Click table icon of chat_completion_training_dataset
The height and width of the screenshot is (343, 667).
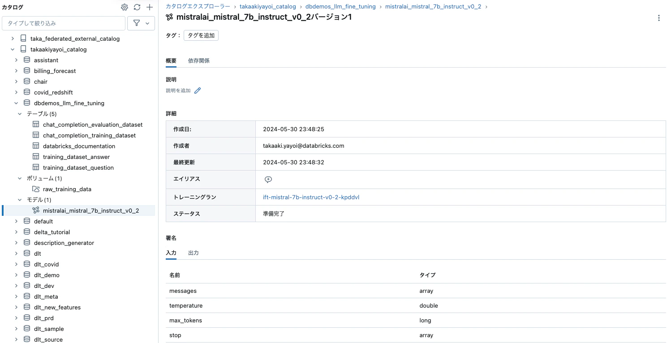coord(36,135)
